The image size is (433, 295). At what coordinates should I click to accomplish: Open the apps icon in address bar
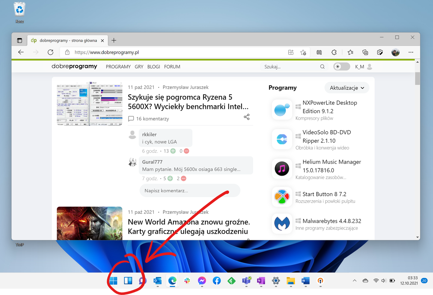tap(291, 52)
